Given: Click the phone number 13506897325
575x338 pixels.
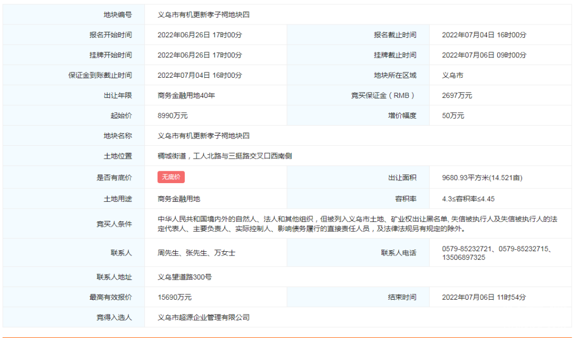Looking at the screenshot, I should 464,258.
